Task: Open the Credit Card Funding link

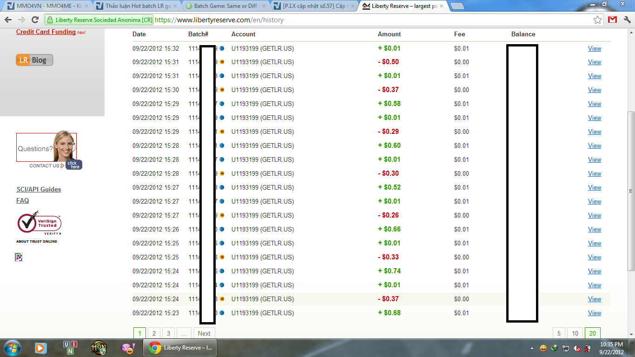Action: click(x=46, y=32)
